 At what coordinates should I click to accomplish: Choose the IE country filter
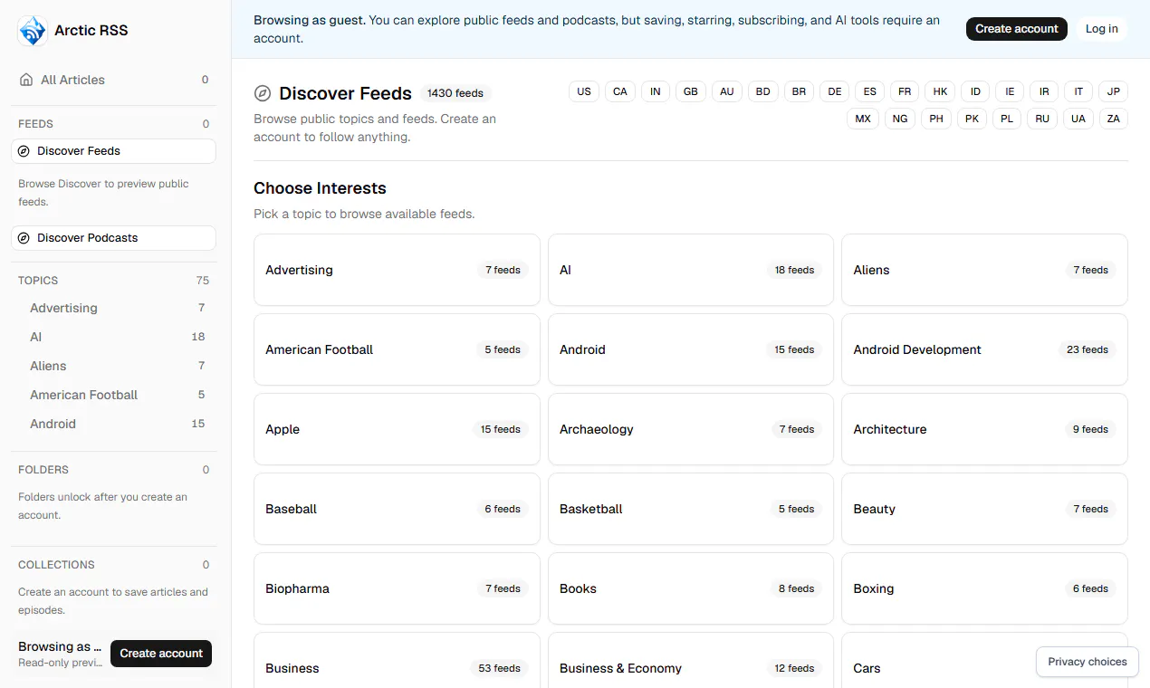(x=1010, y=91)
